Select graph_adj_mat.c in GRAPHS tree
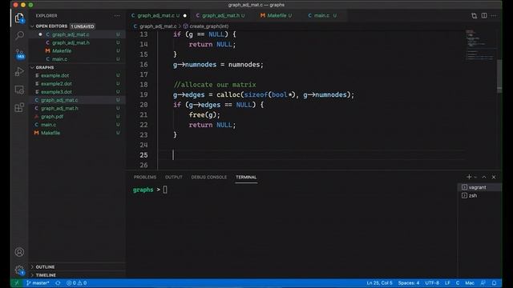 (x=77, y=100)
